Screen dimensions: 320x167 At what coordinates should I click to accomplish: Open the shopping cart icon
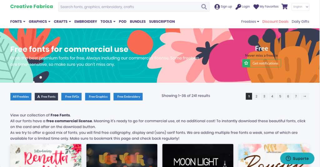click(x=284, y=7)
